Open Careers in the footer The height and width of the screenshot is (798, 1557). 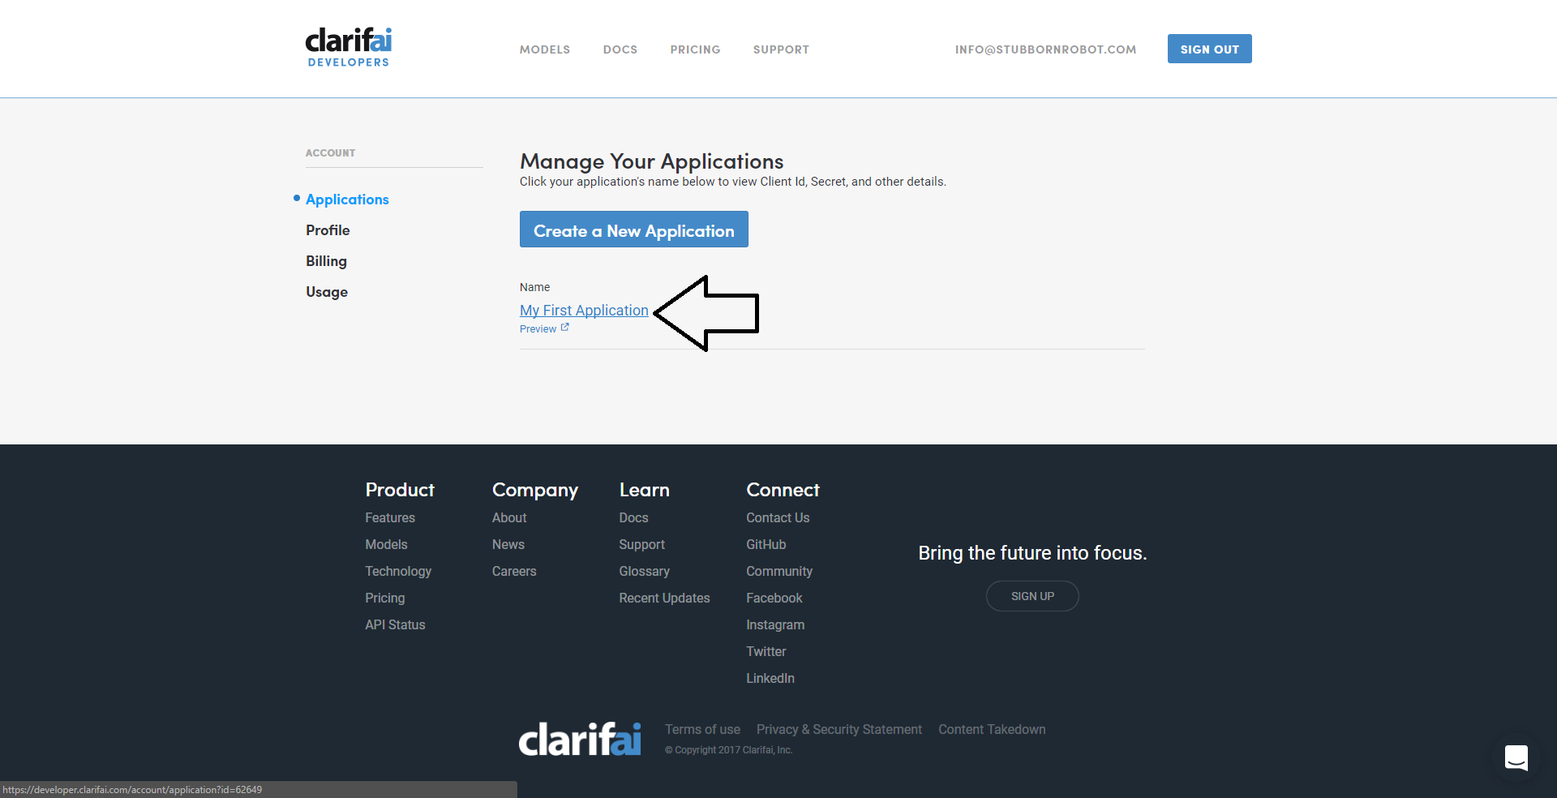(514, 571)
